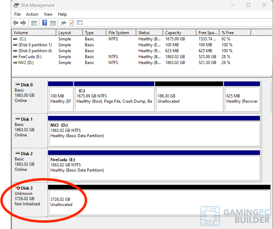Click the checklist Settings toolbar icon
This screenshot has height=229, width=273.
pyautogui.click(x=80, y=23)
